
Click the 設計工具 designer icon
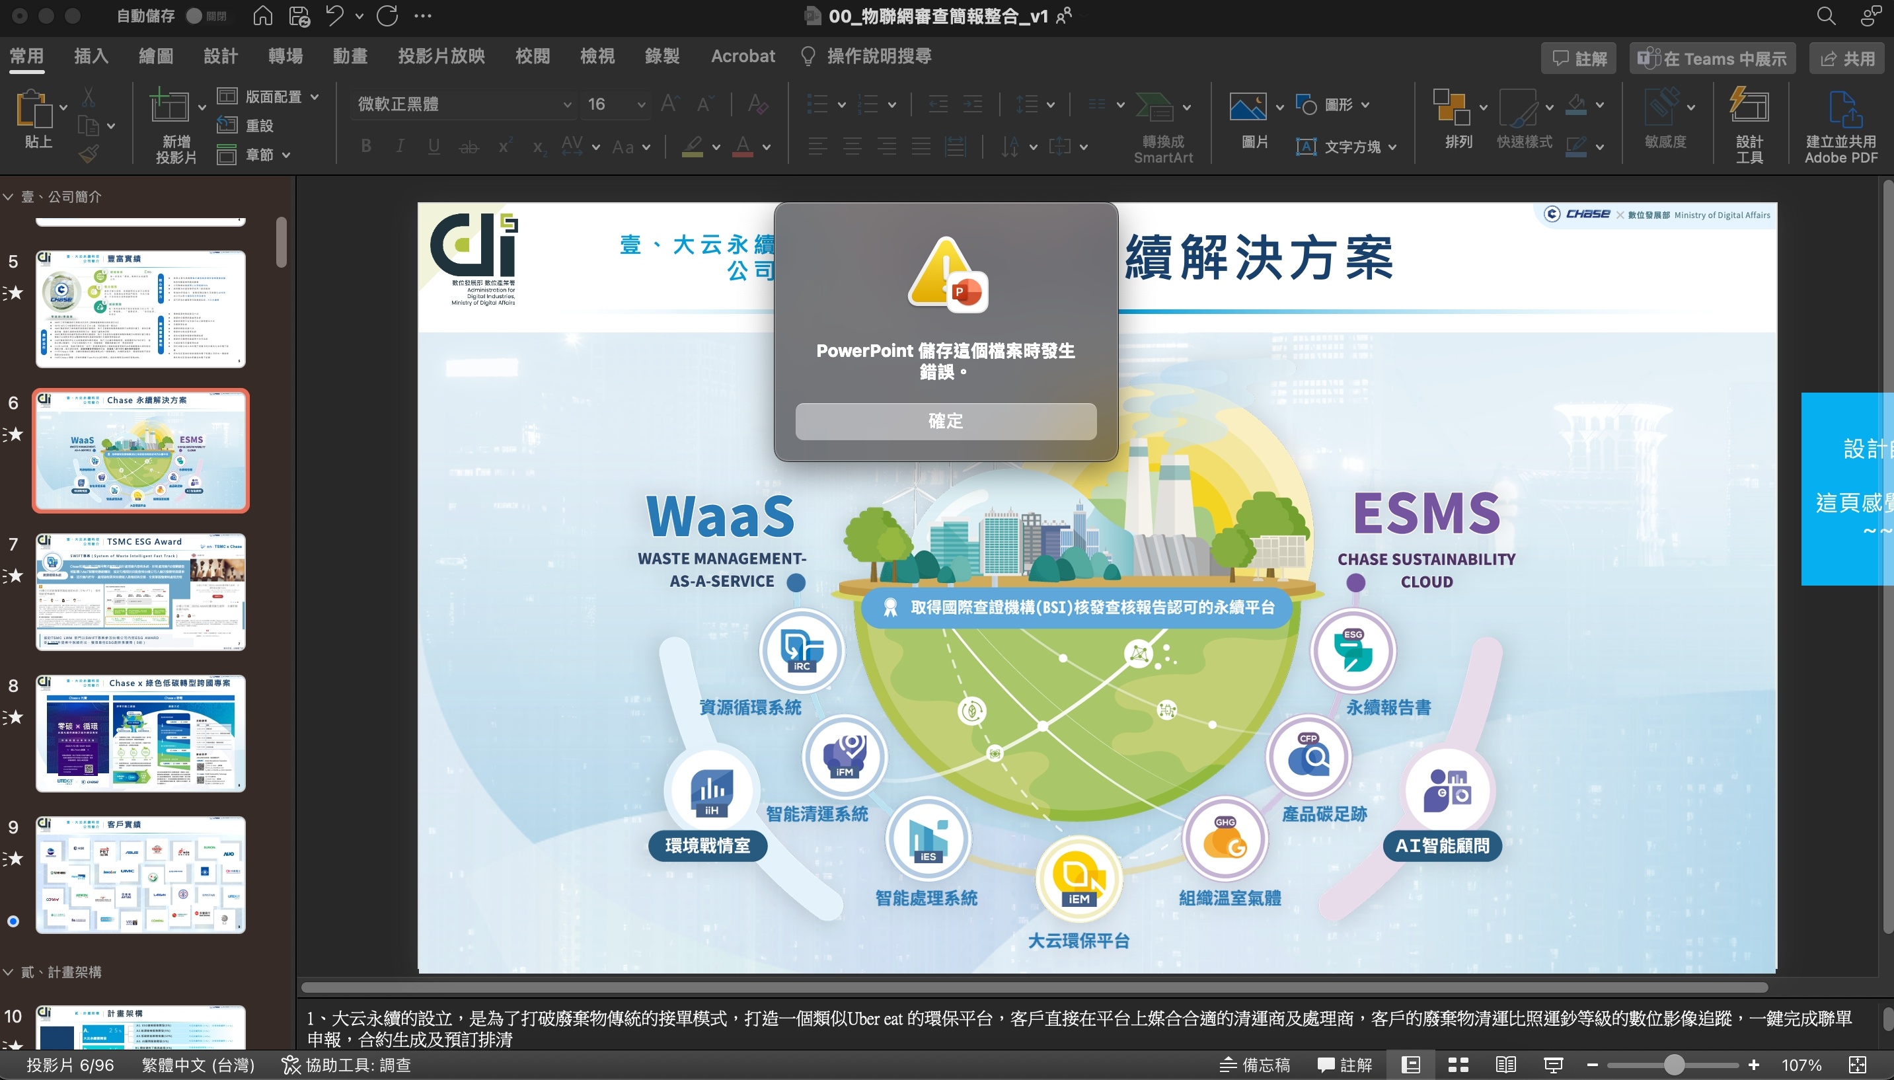point(1749,104)
